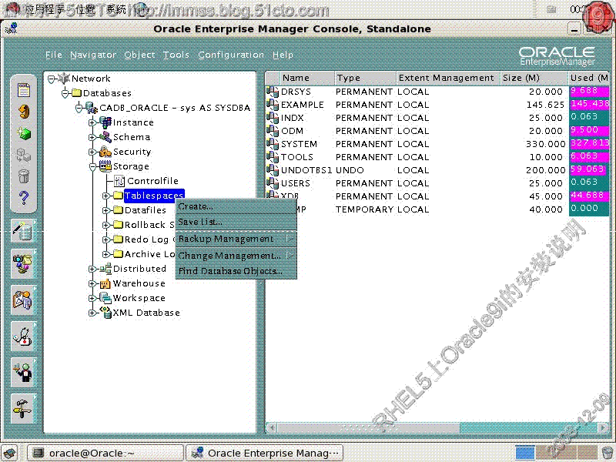Click the UNDOTBS1 tablespace row icon

tap(273, 169)
